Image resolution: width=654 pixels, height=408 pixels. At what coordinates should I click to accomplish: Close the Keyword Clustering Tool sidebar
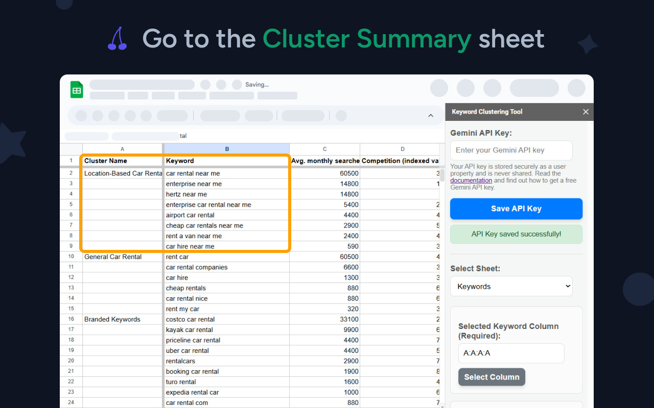(x=586, y=112)
